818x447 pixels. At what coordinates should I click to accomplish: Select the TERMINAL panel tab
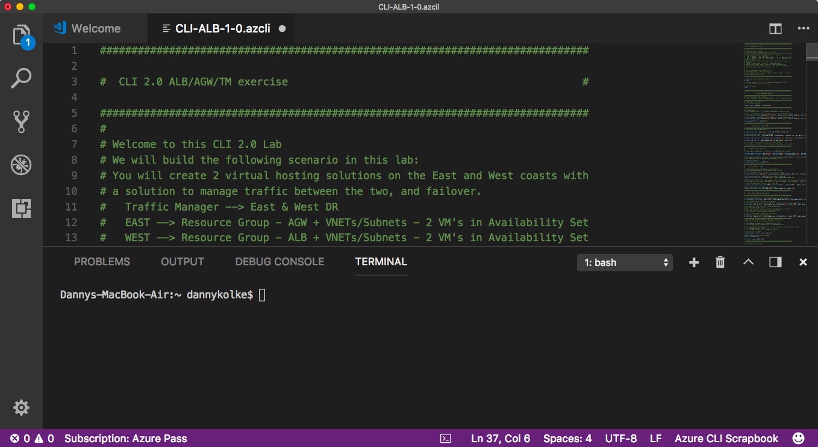click(381, 262)
